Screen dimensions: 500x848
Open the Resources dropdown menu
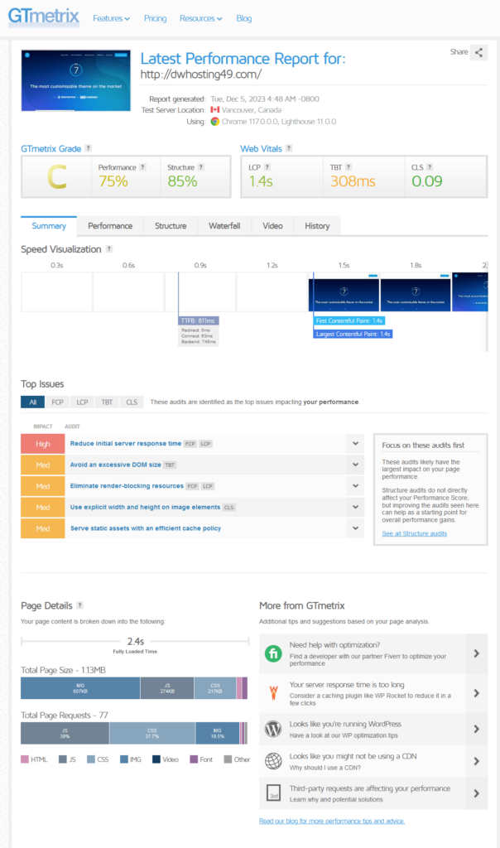point(201,18)
